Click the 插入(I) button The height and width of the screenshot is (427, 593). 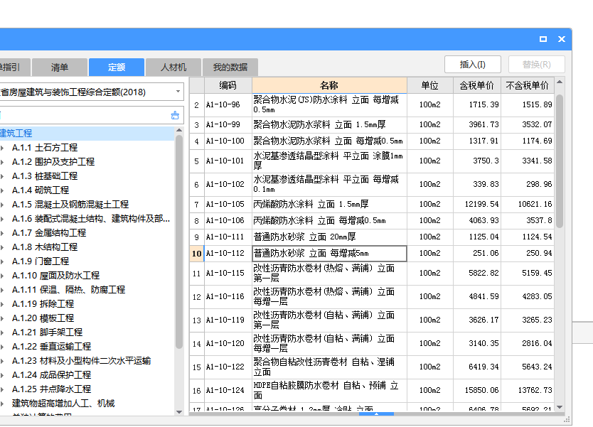tap(473, 64)
